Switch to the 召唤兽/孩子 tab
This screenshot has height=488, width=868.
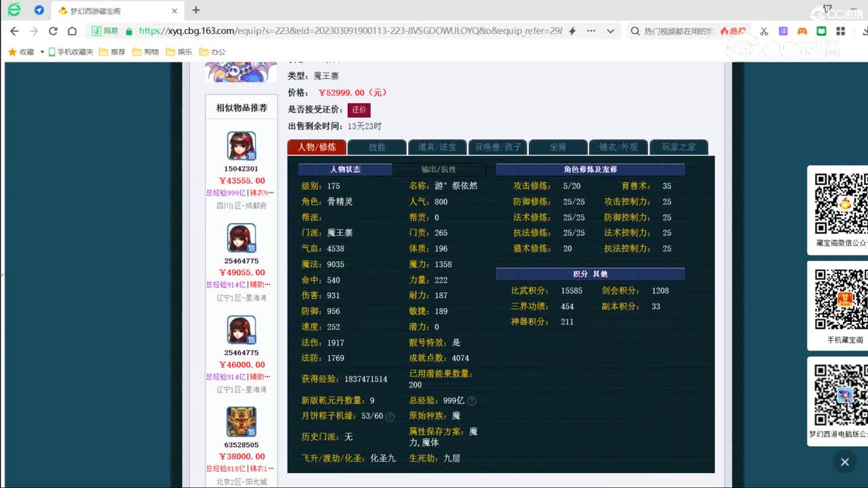(498, 147)
